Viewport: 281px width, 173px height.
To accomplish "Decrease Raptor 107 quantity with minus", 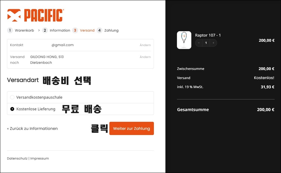I will tap(199, 43).
